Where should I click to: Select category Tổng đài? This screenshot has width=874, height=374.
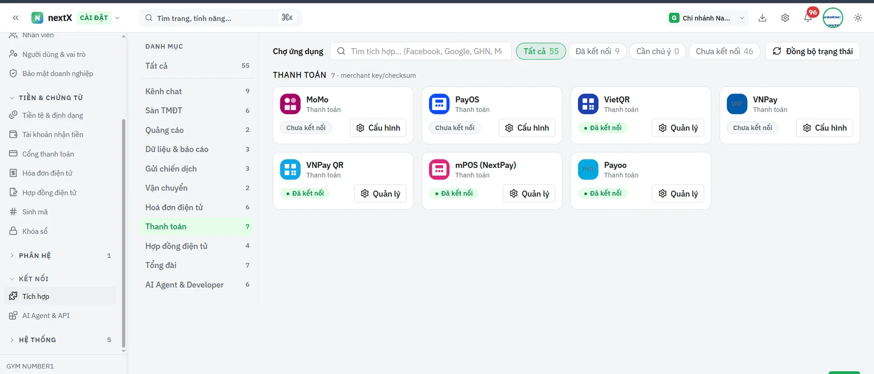(x=197, y=265)
